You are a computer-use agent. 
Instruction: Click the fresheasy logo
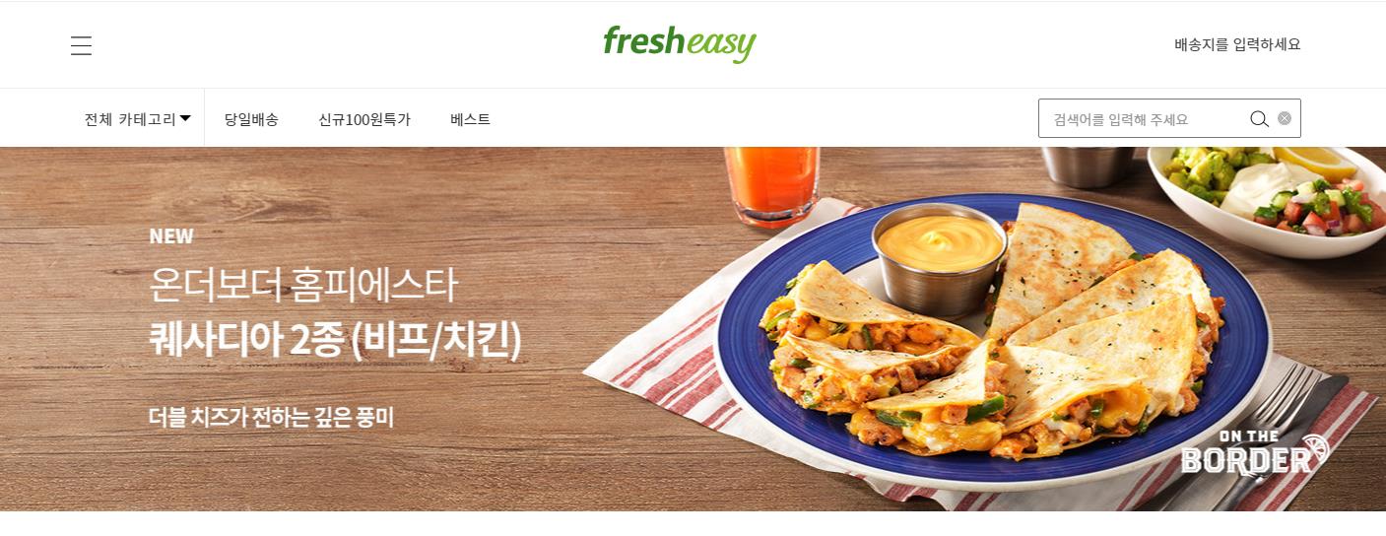coord(680,43)
